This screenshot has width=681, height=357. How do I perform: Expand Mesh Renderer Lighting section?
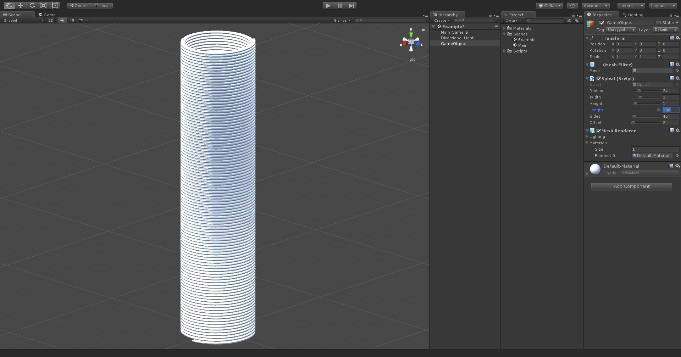[x=587, y=136]
